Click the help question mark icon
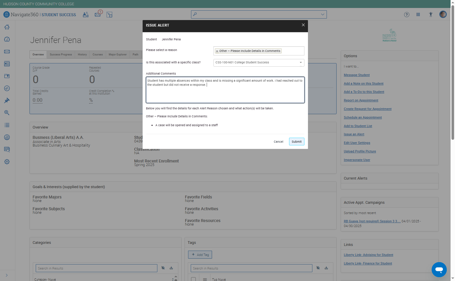The width and height of the screenshot is (455, 281). [x=407, y=14]
